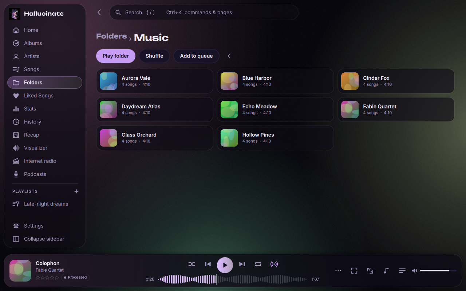Adjust the volume slider
This screenshot has width=466, height=291.
click(438, 271)
